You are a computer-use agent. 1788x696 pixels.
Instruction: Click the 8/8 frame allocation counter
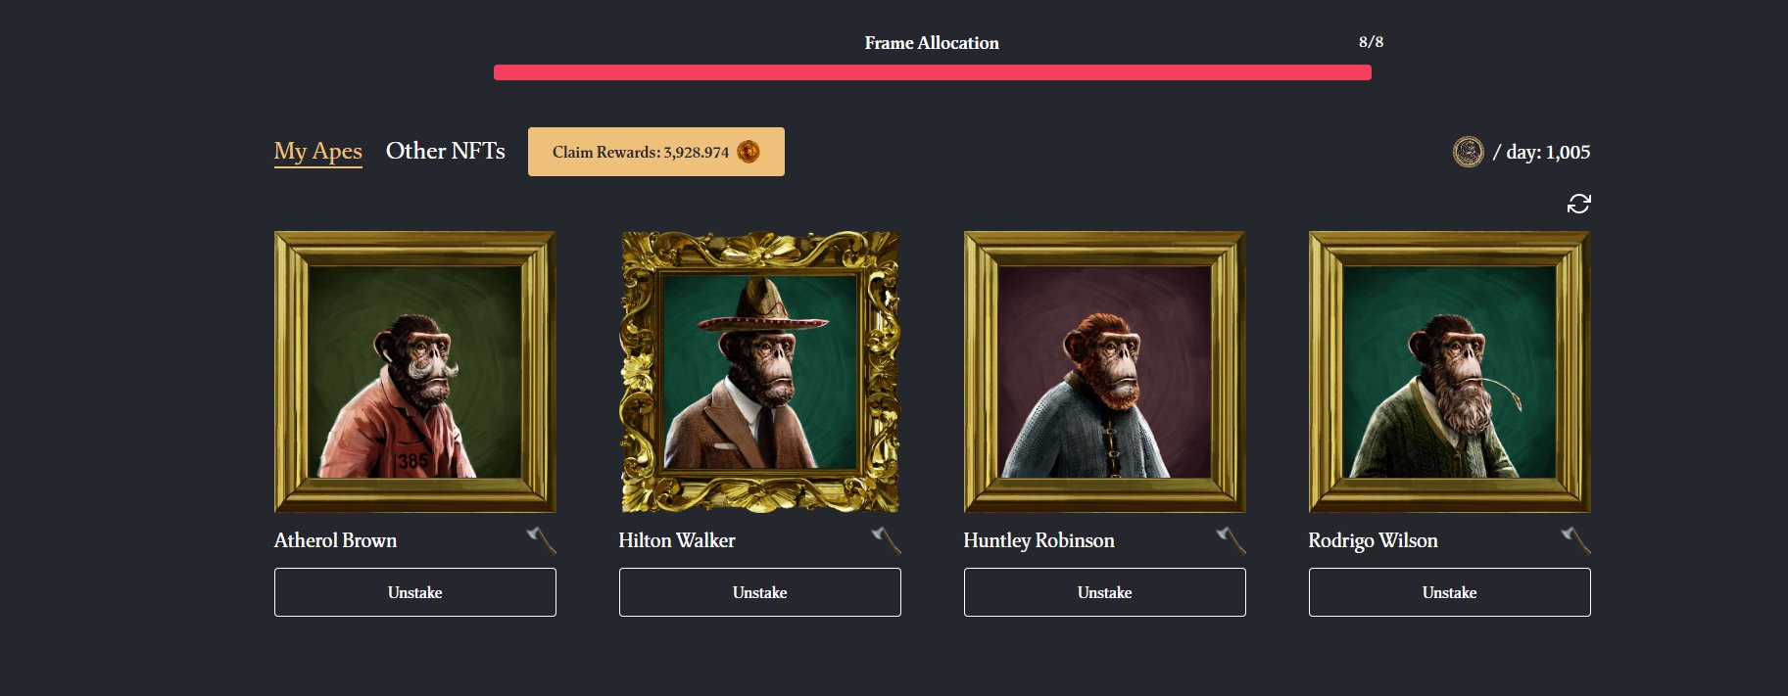click(1371, 42)
